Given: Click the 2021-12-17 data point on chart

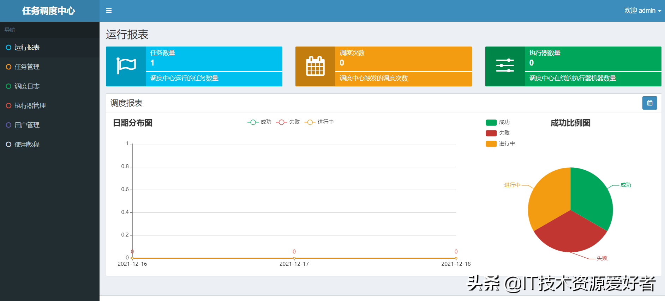Looking at the screenshot, I should pos(294,258).
